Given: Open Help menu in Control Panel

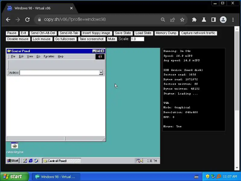Looking at the screenshot, I should coord(61,56).
